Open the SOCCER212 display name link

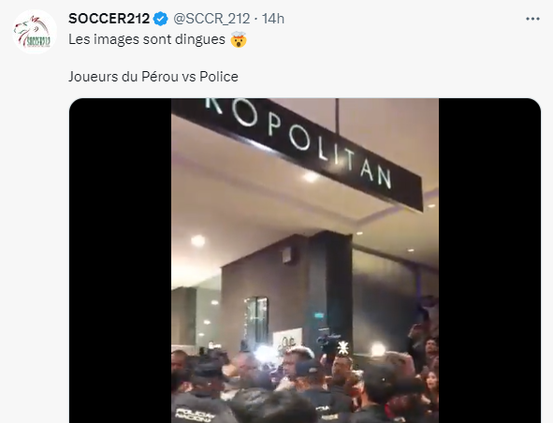pyautogui.click(x=109, y=19)
